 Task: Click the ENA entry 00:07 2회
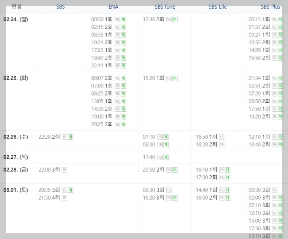pos(102,78)
